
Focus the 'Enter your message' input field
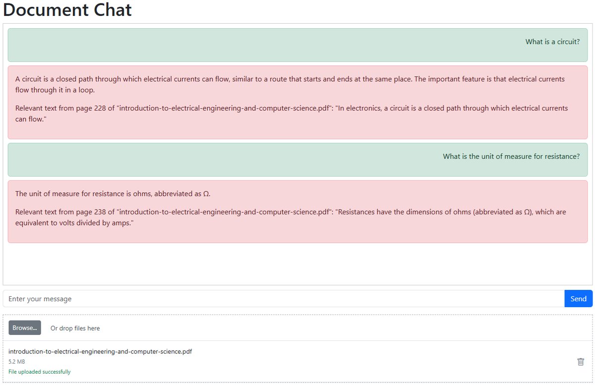[x=284, y=299]
